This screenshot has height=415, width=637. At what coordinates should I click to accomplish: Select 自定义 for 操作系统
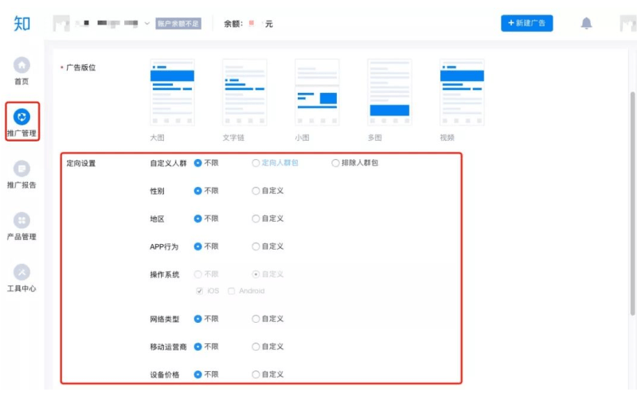point(256,274)
